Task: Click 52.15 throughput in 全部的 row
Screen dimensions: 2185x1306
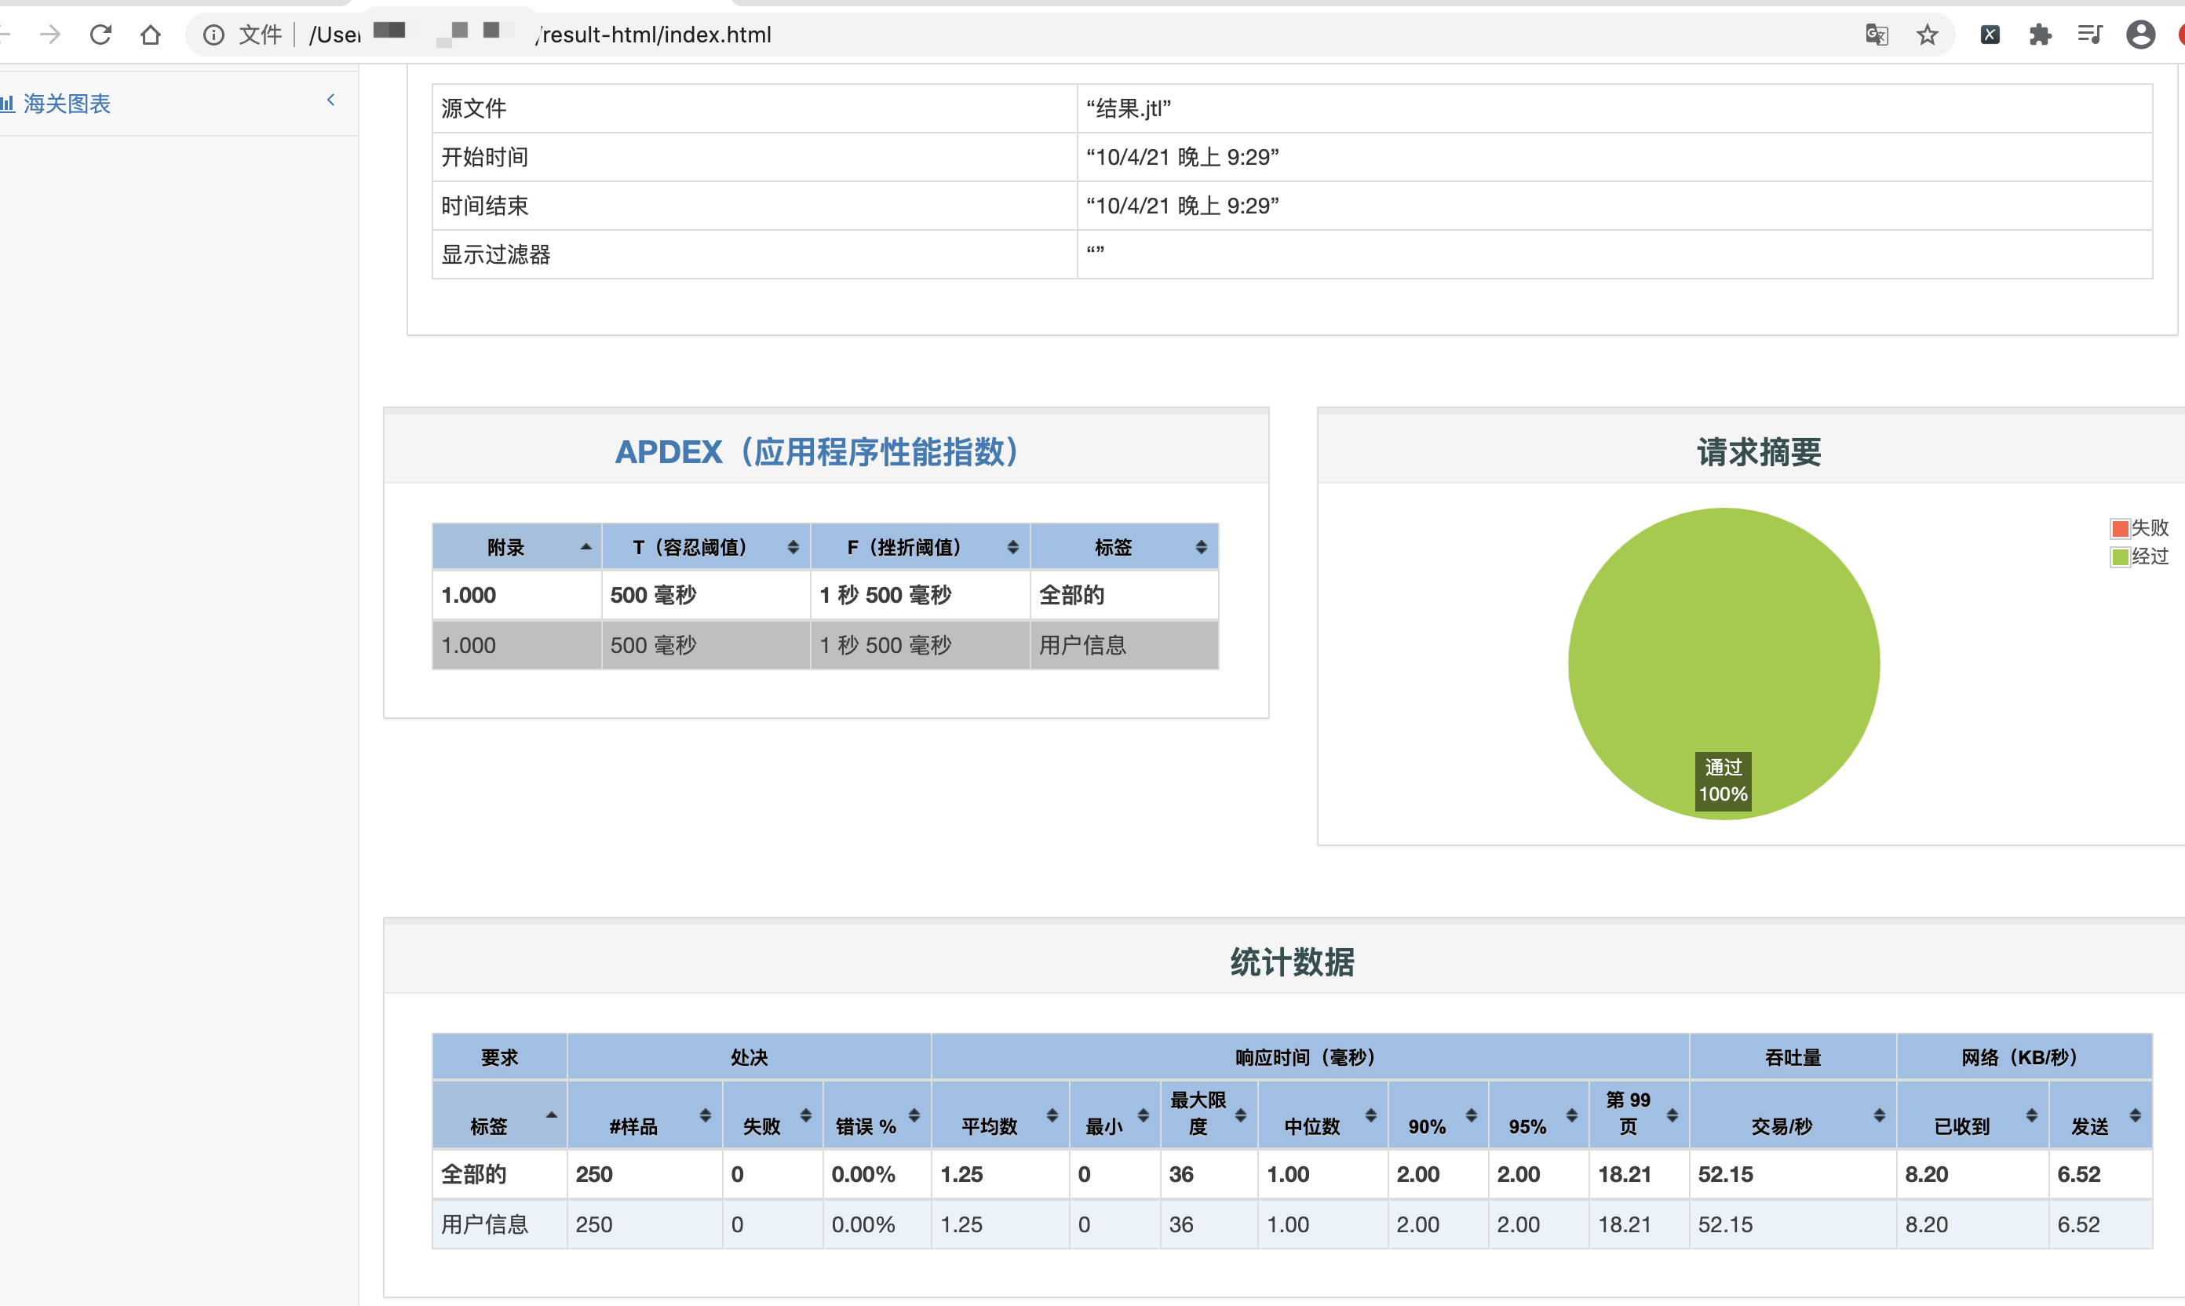Action: pyautogui.click(x=1725, y=1174)
